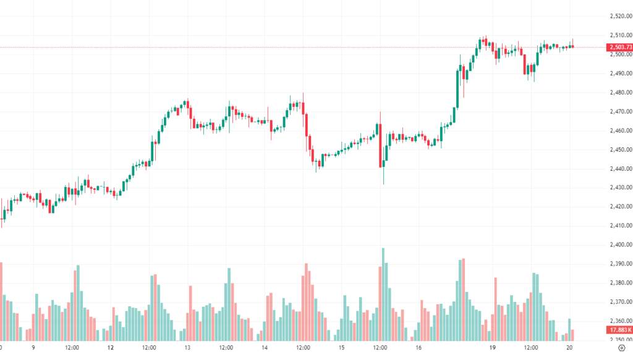Click the tallest green volume bar
The width and height of the screenshot is (633, 352).
coord(383,294)
